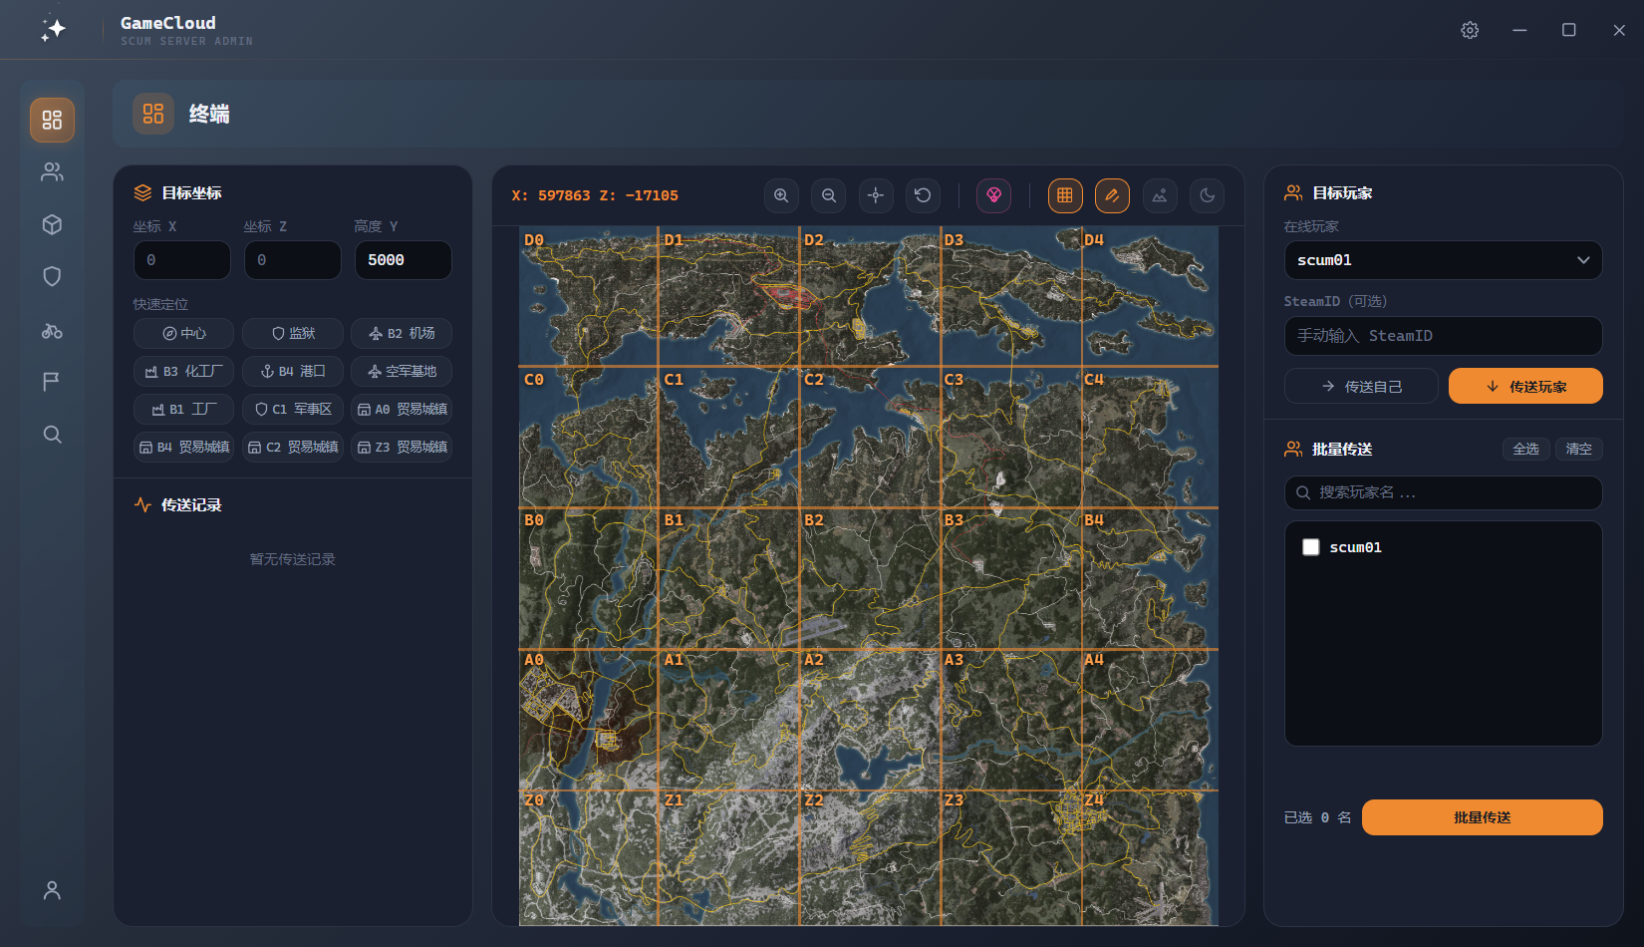Image resolution: width=1644 pixels, height=947 pixels.
Task: Select B4 贸易城镇 quick location
Action: point(183,447)
